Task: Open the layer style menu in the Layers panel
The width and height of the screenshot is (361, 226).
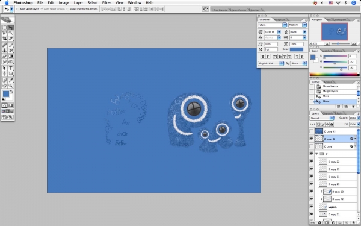Action: [319, 223]
